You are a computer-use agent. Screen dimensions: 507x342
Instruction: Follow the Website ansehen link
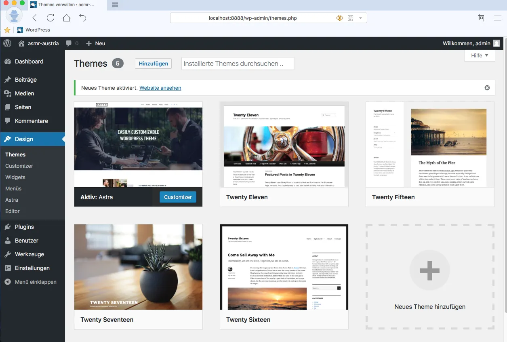(x=160, y=88)
